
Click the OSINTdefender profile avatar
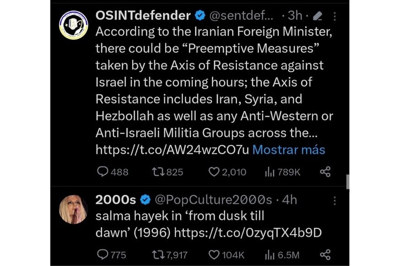click(x=74, y=24)
